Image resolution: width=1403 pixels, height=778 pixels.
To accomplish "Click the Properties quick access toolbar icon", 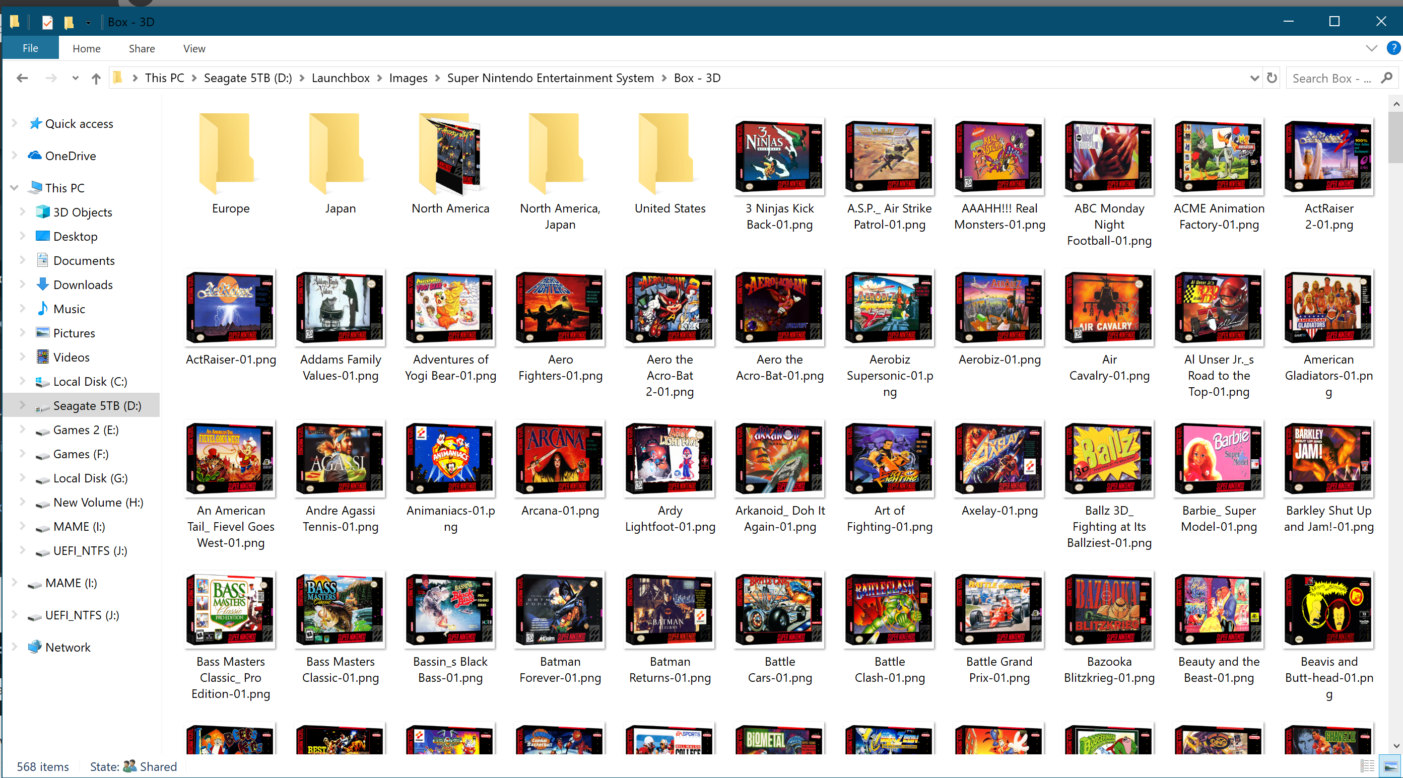I will 47,22.
